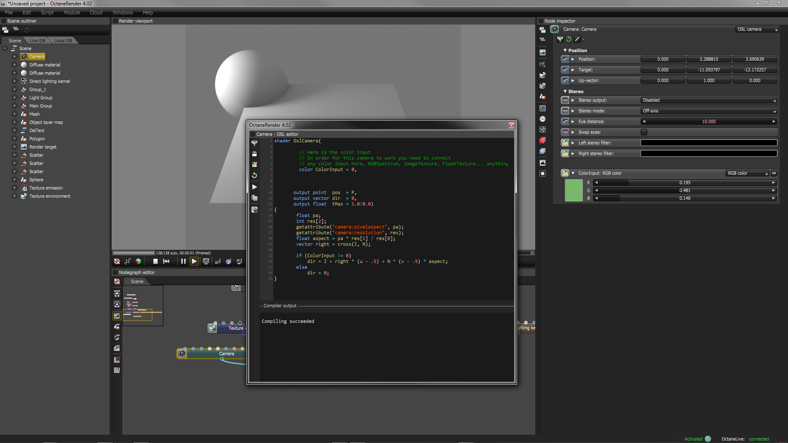The width and height of the screenshot is (788, 443).
Task: Click the compile play icon in OSL editor
Action: tap(254, 187)
